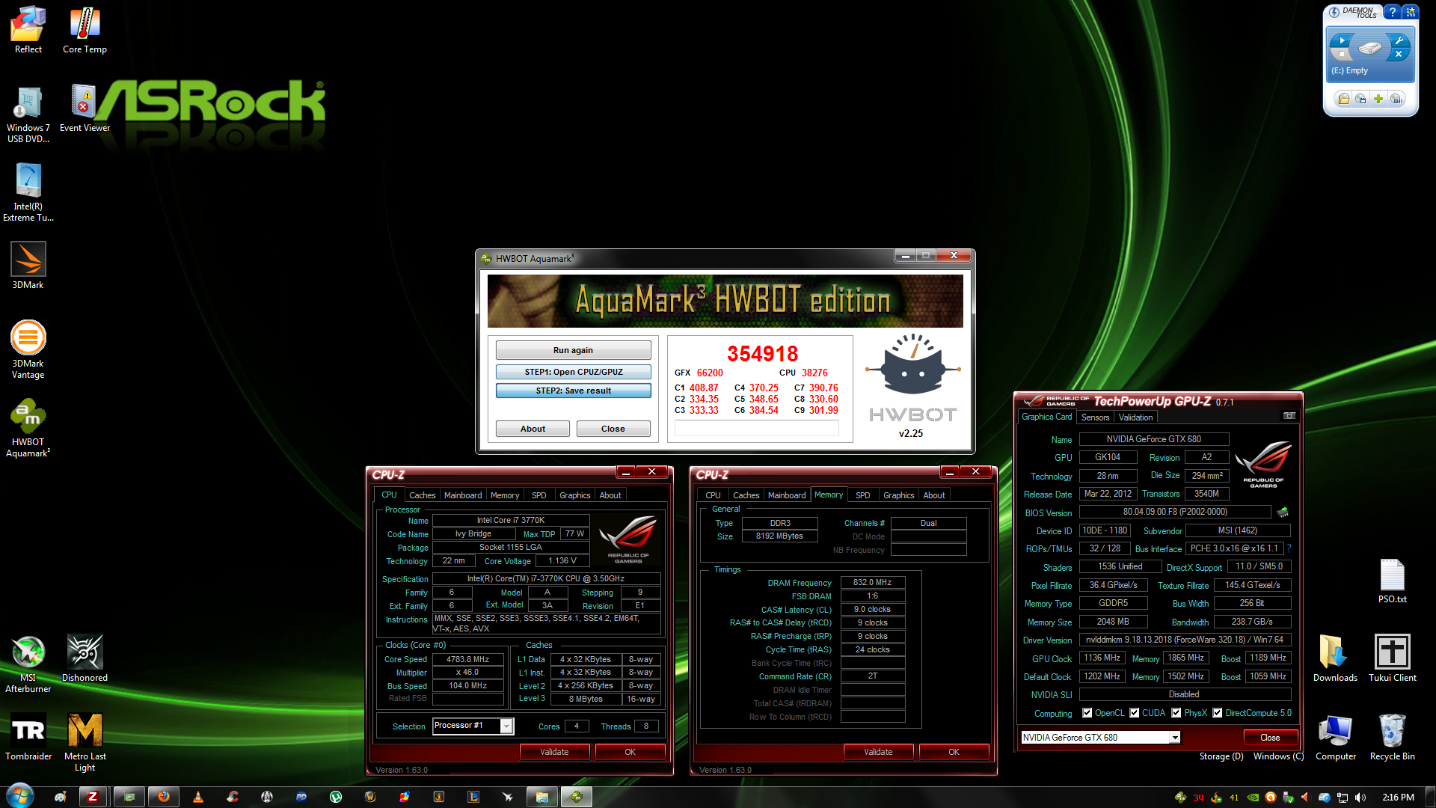Click the taskbar clock showing 2:16 PM
Screen dimensions: 1436x808
click(1398, 798)
